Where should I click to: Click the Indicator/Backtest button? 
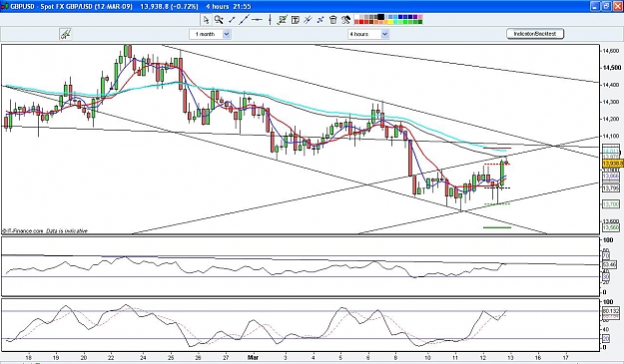(x=535, y=34)
